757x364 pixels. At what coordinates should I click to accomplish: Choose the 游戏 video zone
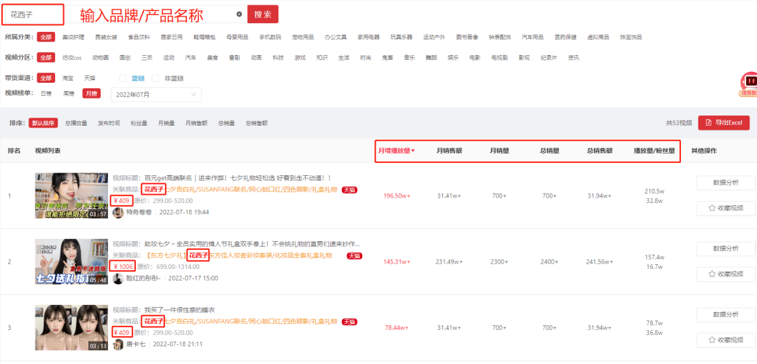click(x=300, y=58)
